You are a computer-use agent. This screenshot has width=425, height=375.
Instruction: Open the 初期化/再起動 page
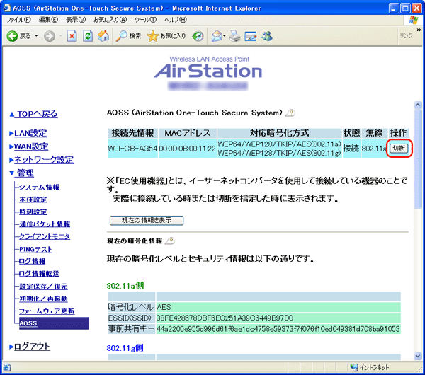pos(43,299)
